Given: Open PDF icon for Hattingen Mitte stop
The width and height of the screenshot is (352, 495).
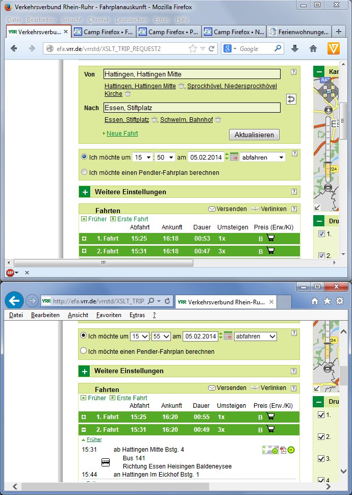Looking at the screenshot, I should 283,450.
